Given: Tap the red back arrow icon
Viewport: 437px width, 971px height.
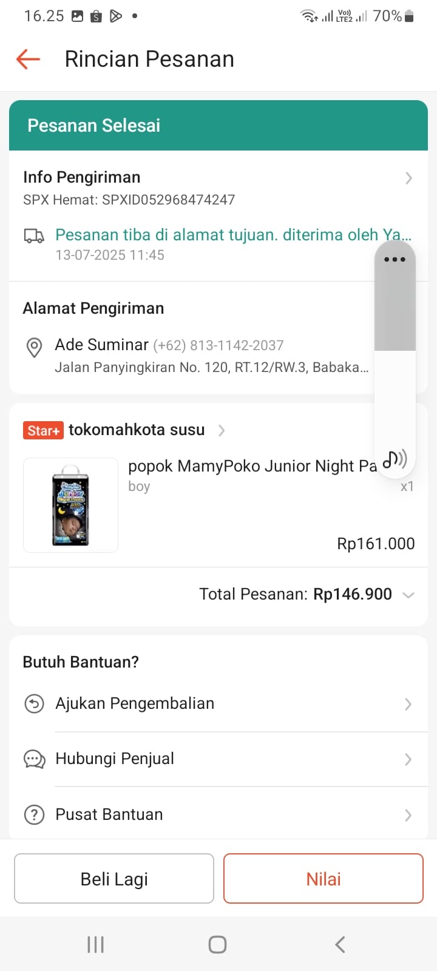Looking at the screenshot, I should pos(28,59).
